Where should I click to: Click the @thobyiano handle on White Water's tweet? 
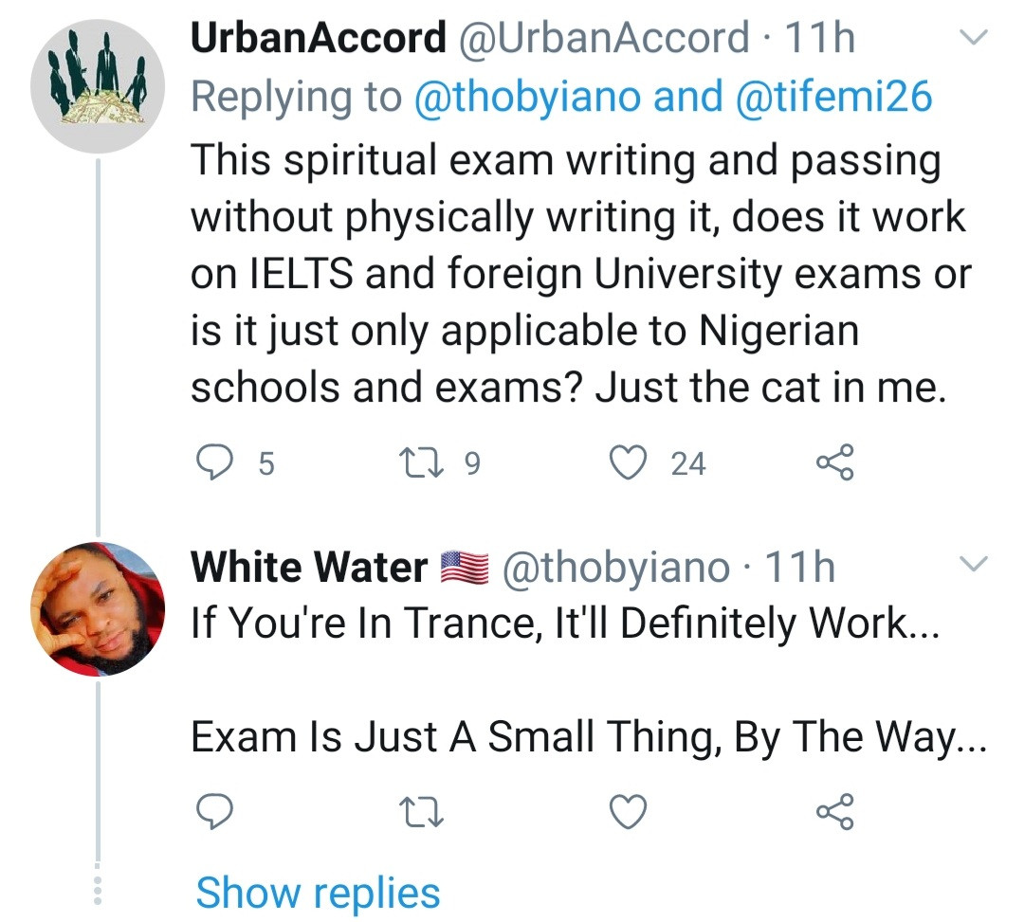coord(614,568)
